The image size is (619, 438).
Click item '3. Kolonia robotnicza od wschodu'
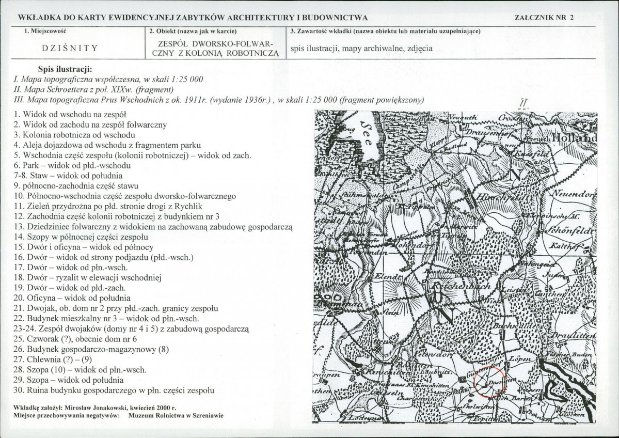click(x=74, y=135)
